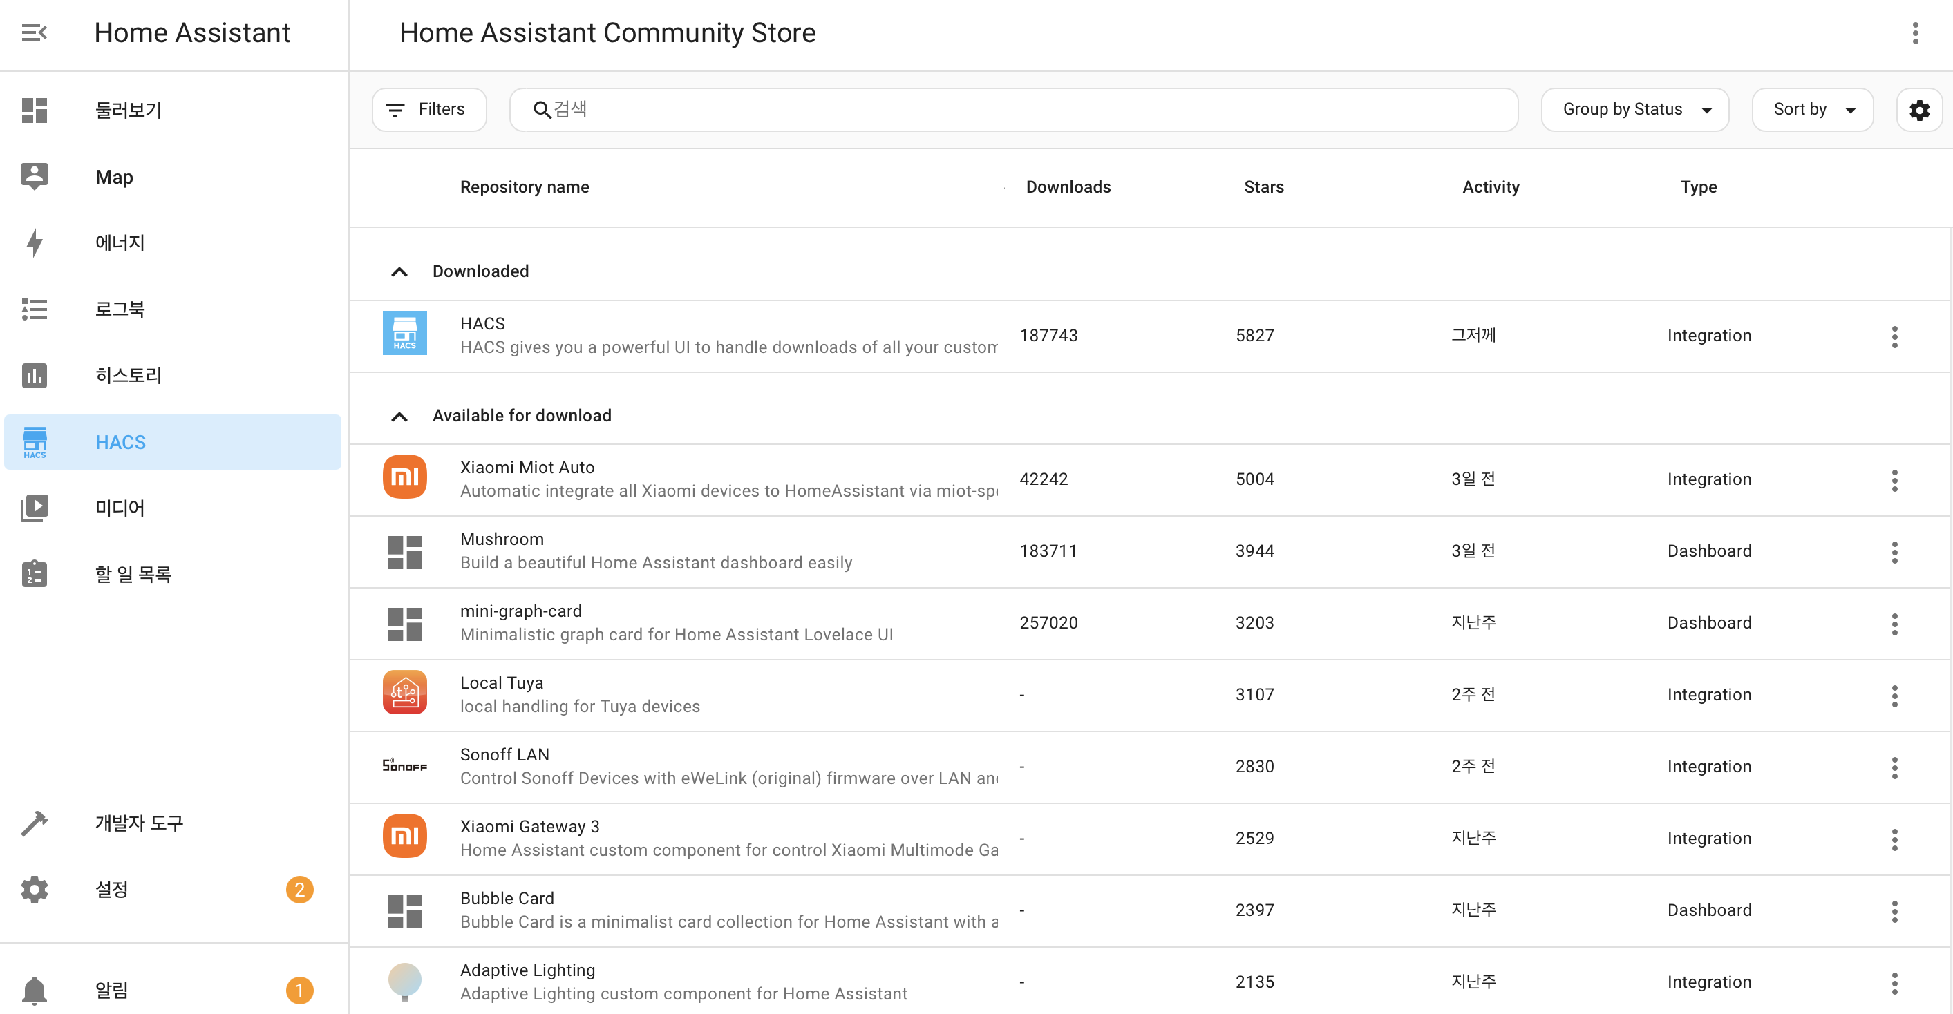Open the Developer Tools hammer icon
Screen dimensions: 1953x1014
(34, 823)
